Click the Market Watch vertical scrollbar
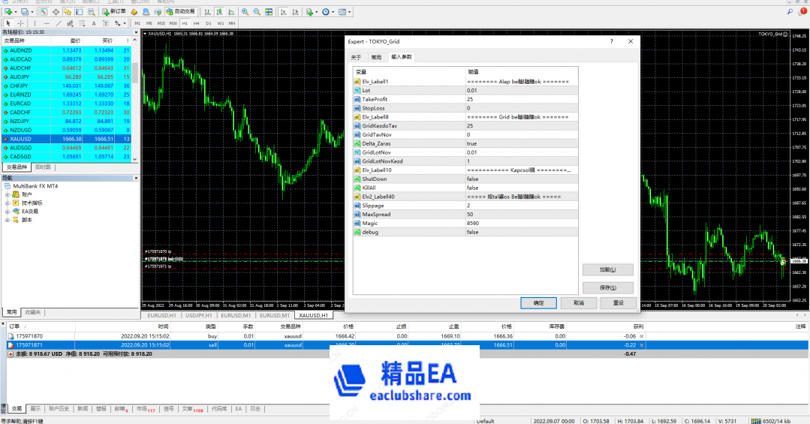The image size is (810, 424). click(135, 100)
